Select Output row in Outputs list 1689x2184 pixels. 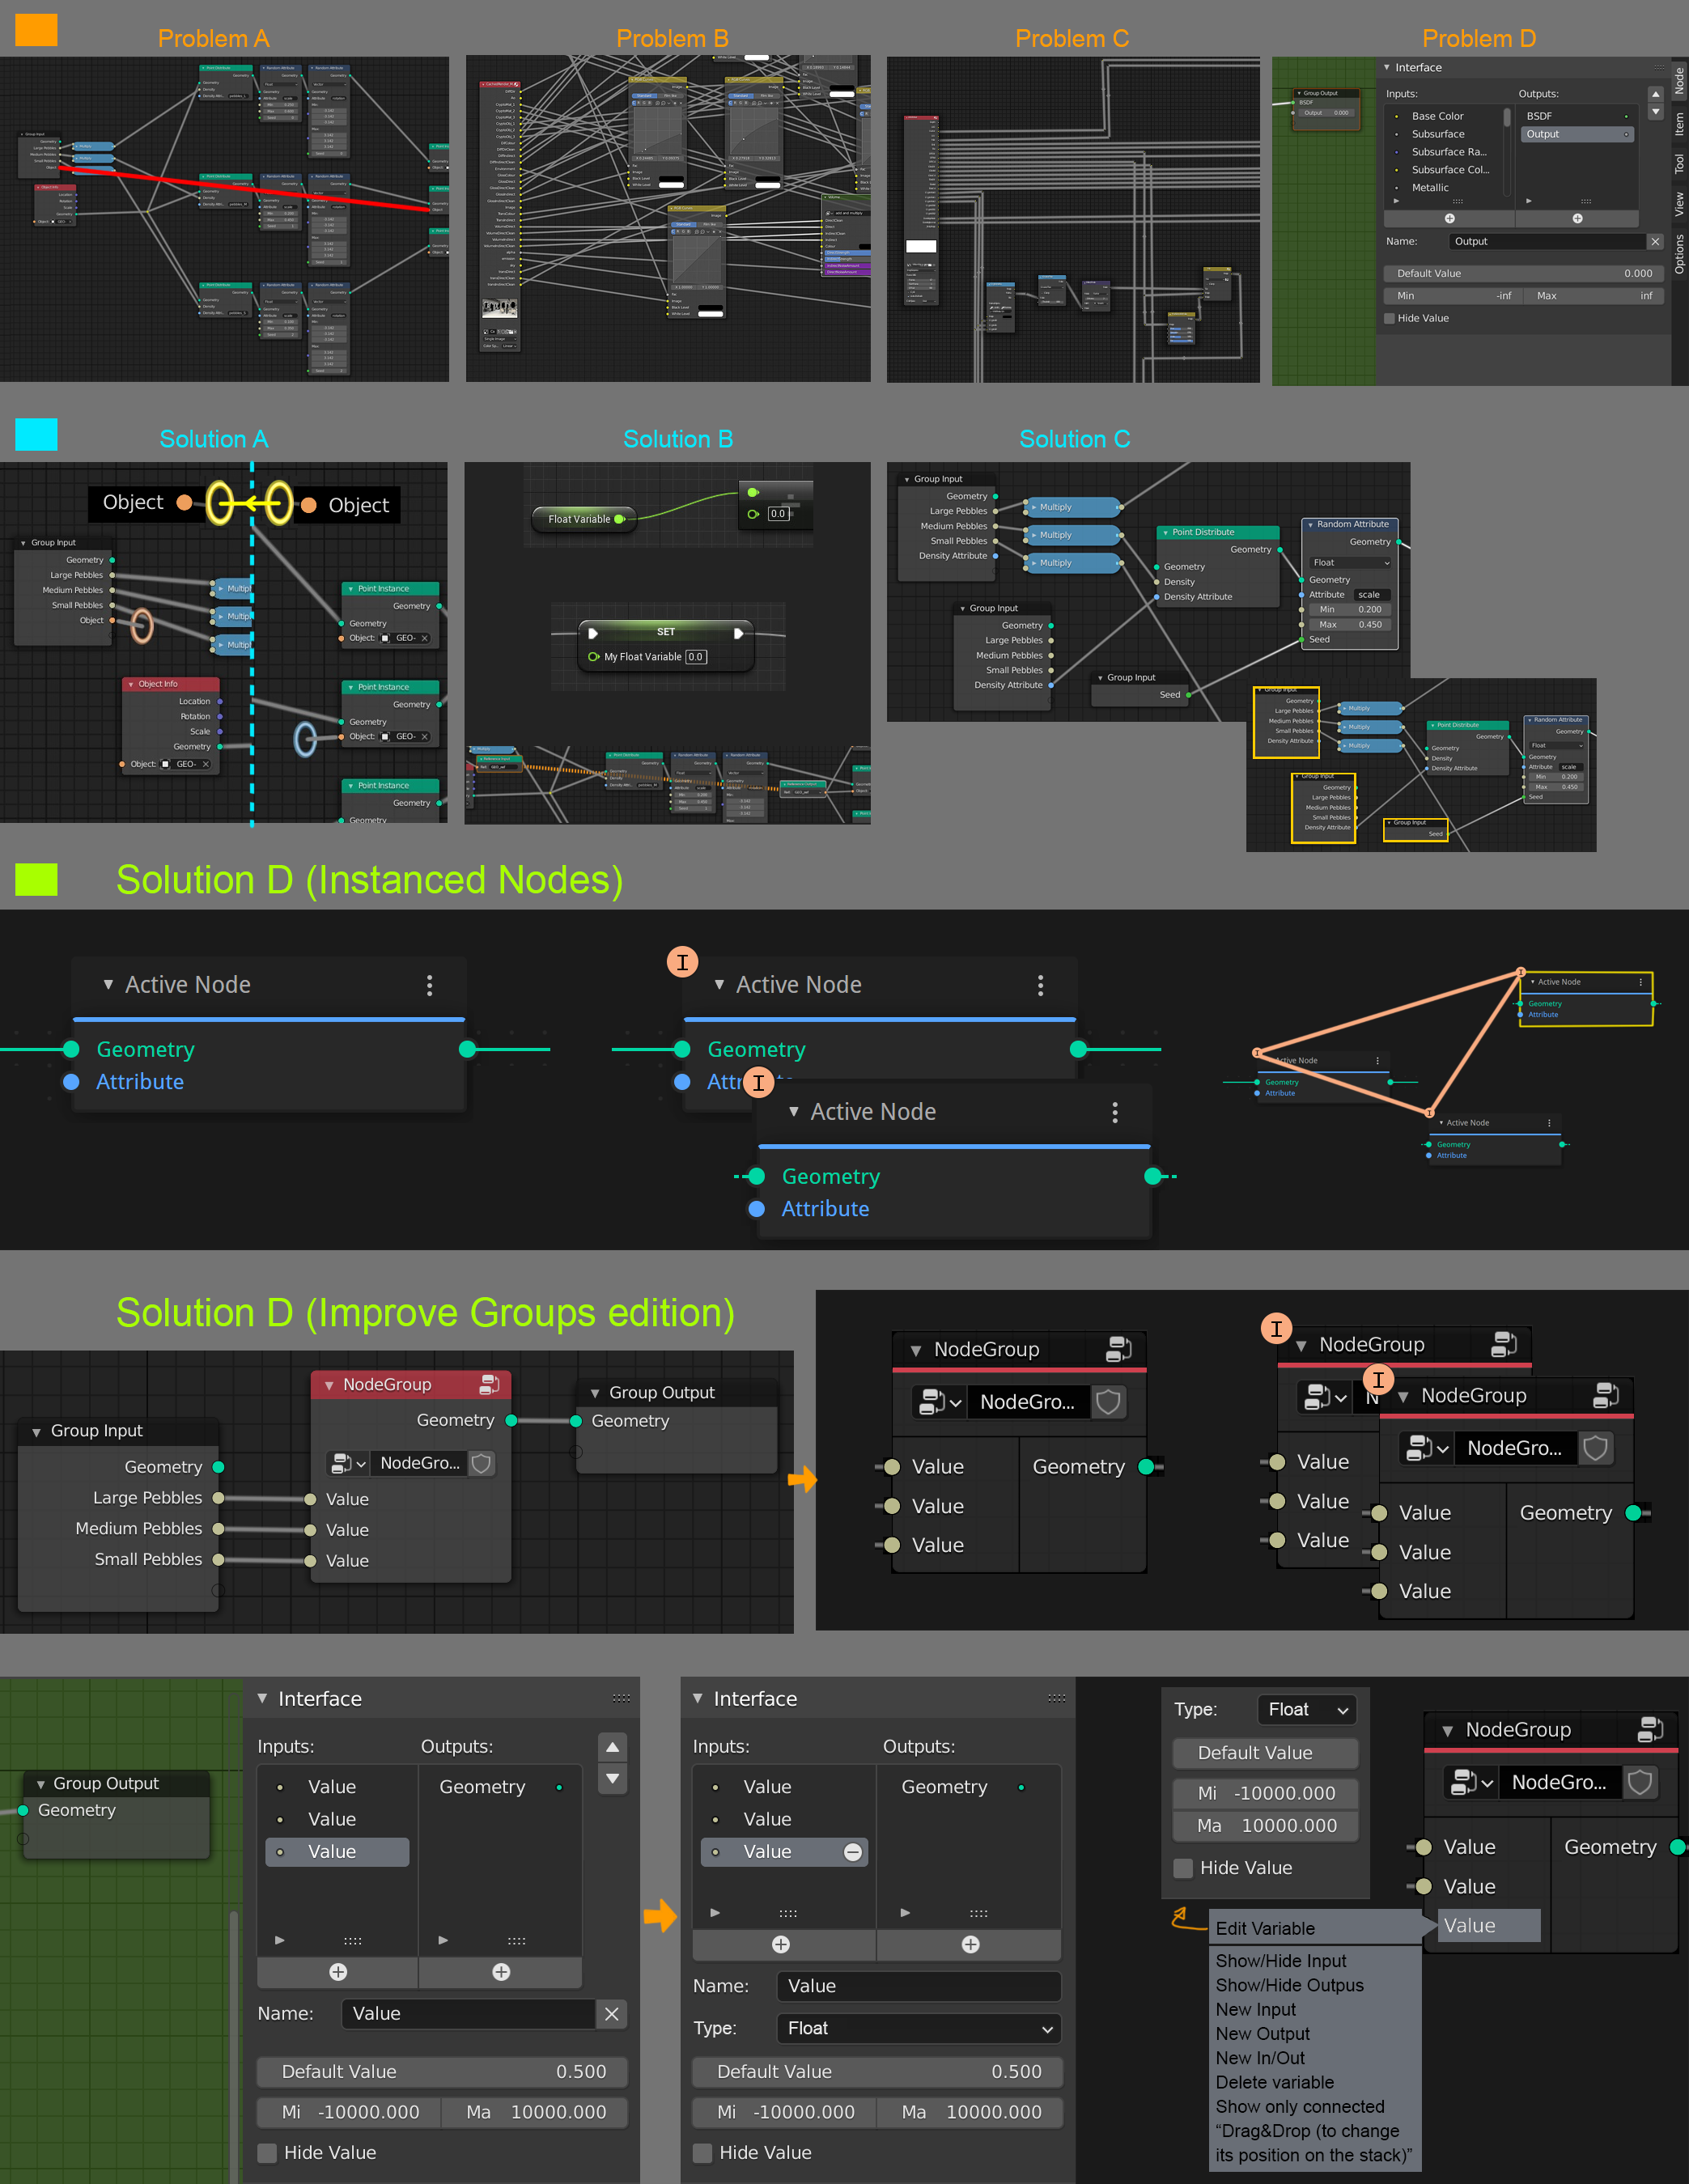coord(1577,134)
